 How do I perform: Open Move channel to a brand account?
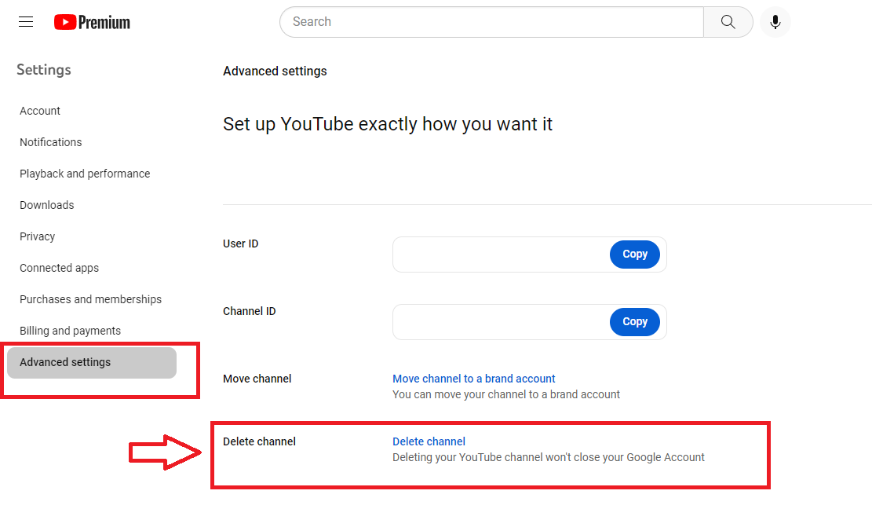click(473, 378)
